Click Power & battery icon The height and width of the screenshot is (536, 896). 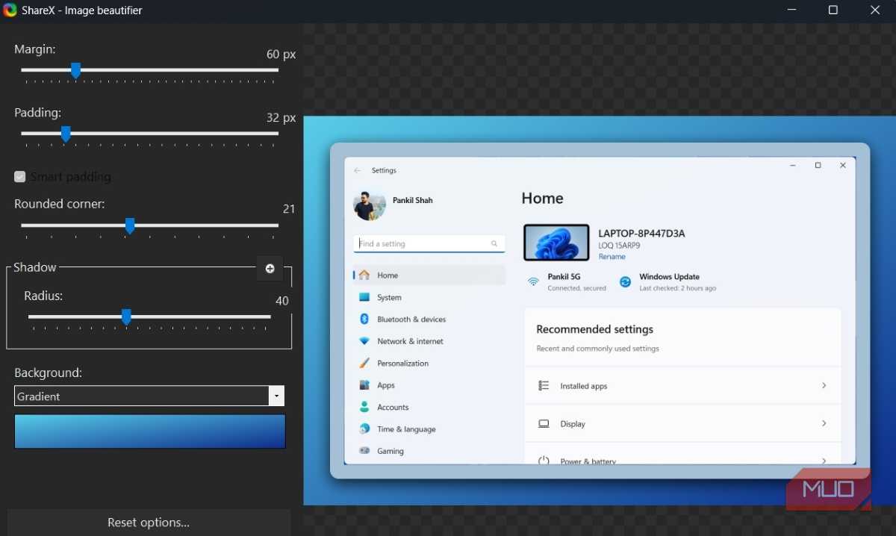pyautogui.click(x=544, y=461)
